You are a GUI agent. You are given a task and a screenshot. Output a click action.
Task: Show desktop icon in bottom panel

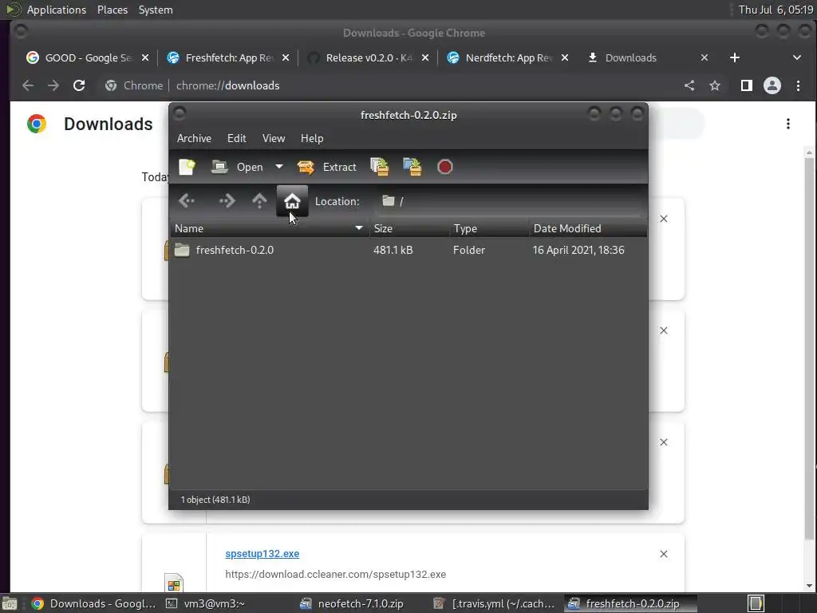[x=9, y=603]
